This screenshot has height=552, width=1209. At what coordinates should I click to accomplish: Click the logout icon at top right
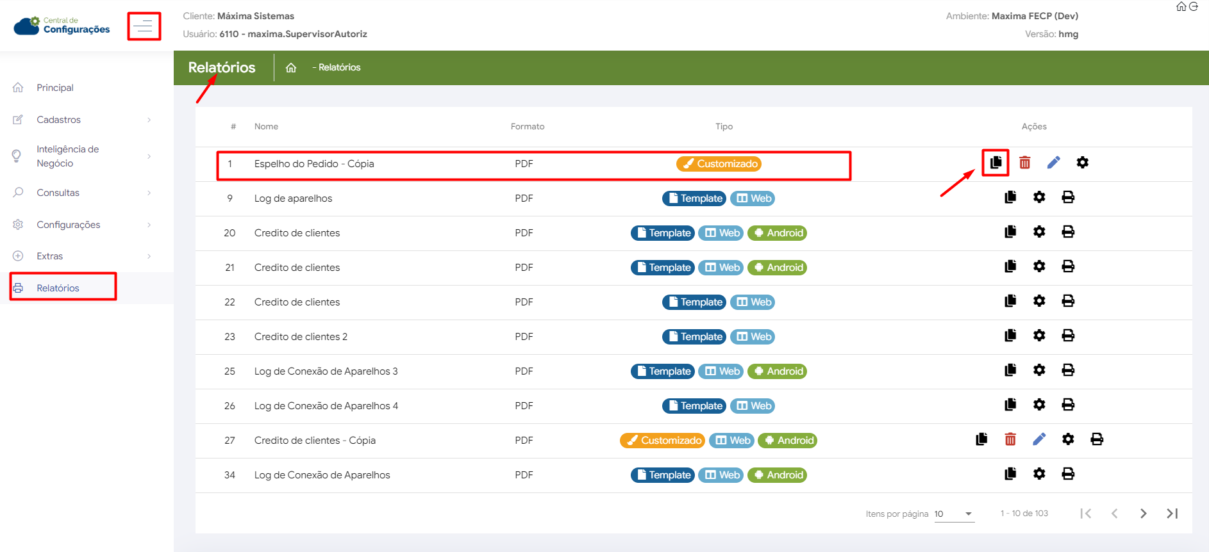1194,6
